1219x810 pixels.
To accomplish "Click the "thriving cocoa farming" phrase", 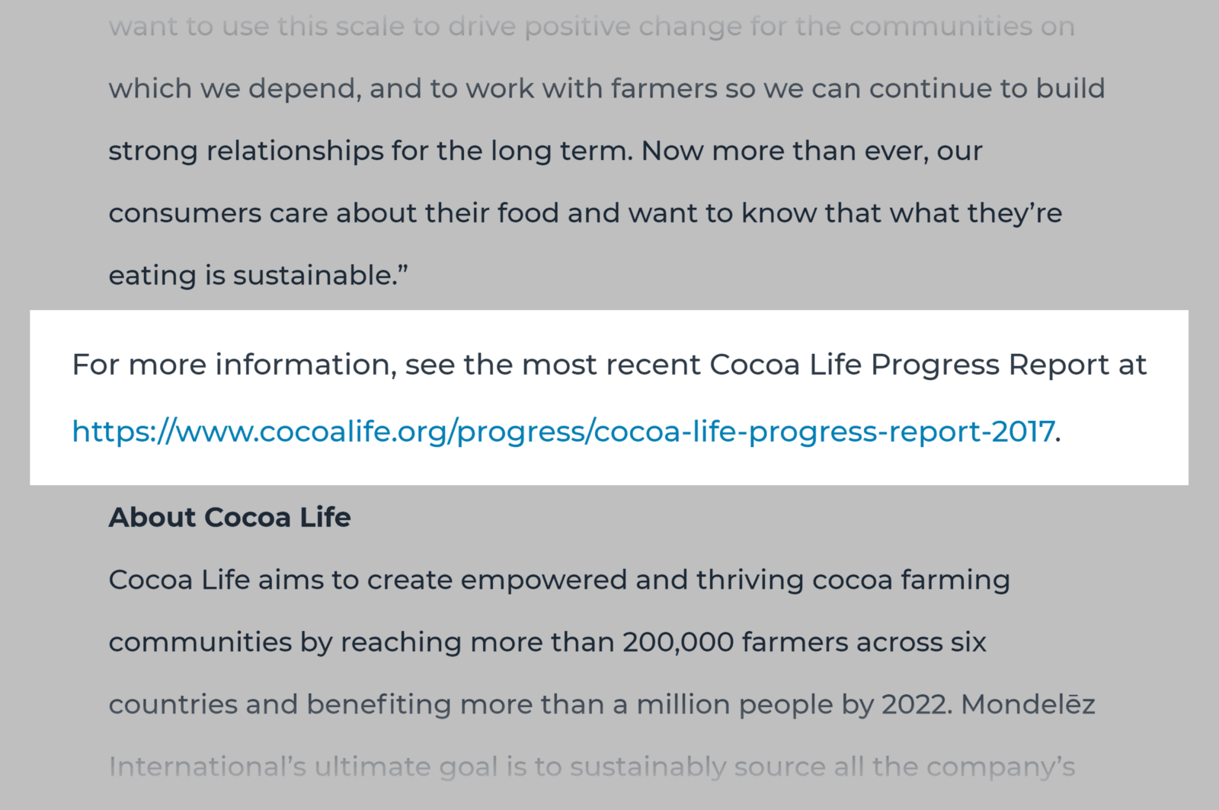I will (853, 580).
